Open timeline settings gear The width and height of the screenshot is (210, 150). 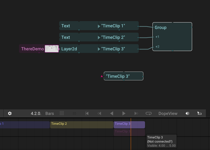tap(10, 113)
